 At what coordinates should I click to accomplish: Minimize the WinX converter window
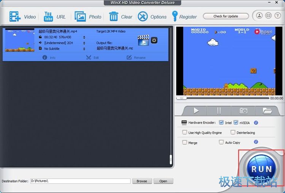click(x=269, y=2)
